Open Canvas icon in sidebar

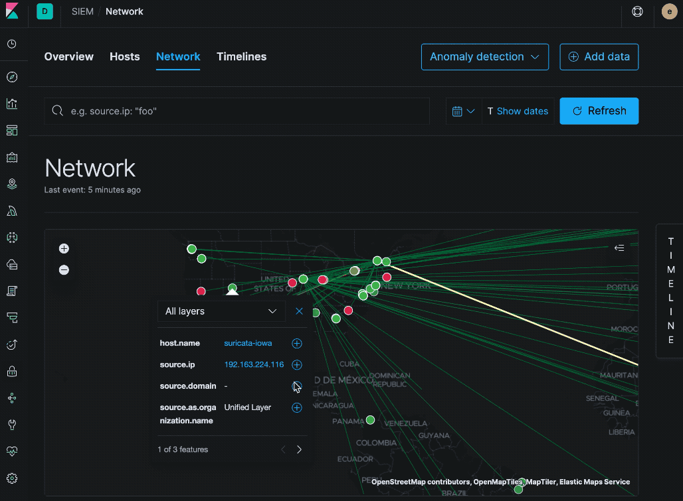[x=12, y=157]
